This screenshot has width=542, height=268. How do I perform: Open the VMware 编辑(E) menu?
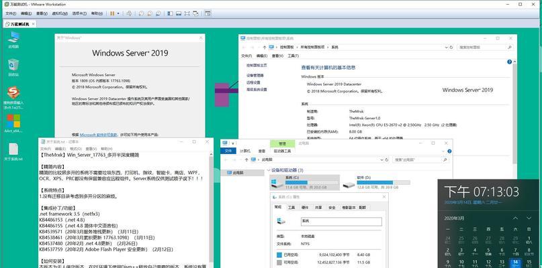[26, 13]
